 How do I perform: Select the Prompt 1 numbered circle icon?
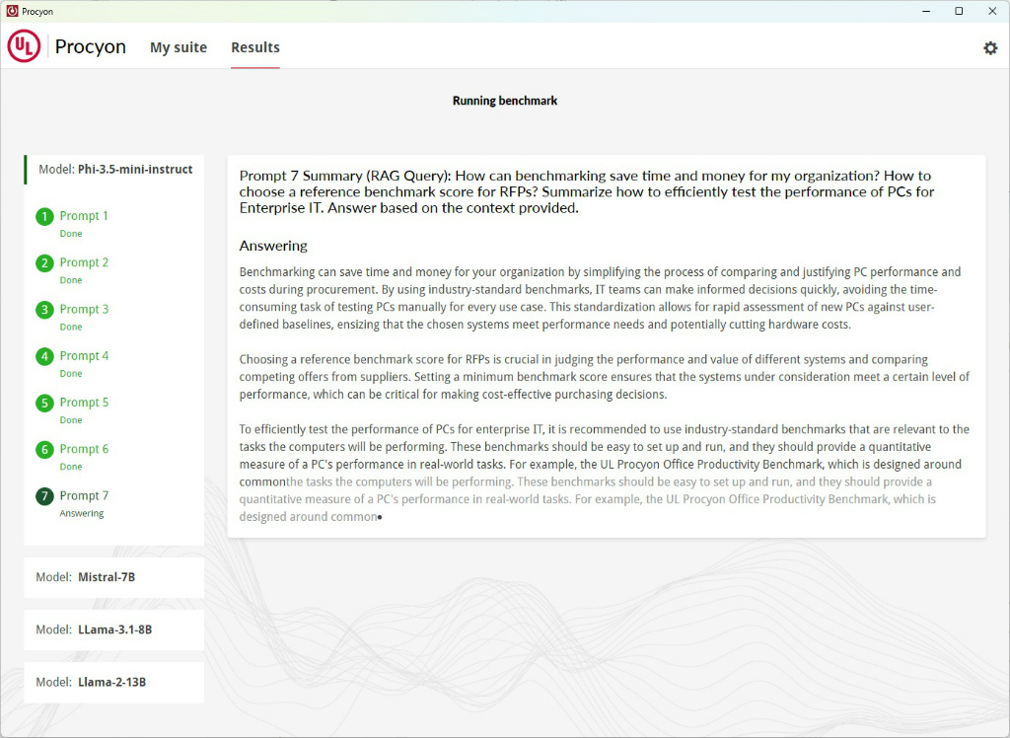[44, 217]
